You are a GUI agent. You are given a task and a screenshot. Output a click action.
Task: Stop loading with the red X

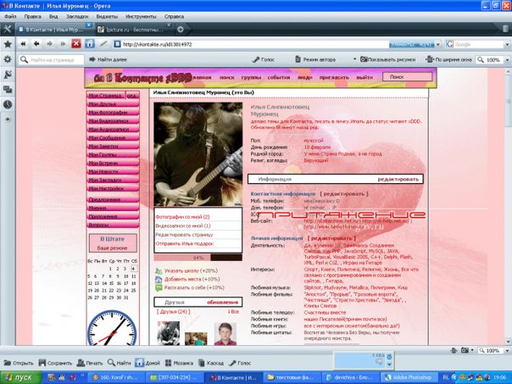pos(76,44)
